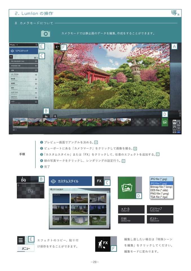Viewport: 191px width, 271px height.
Task: Click the enlarged camera icon labeled B
Action: point(23,180)
